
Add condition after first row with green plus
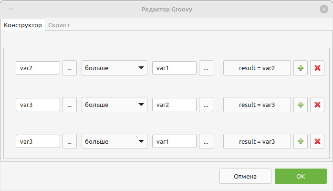301,68
